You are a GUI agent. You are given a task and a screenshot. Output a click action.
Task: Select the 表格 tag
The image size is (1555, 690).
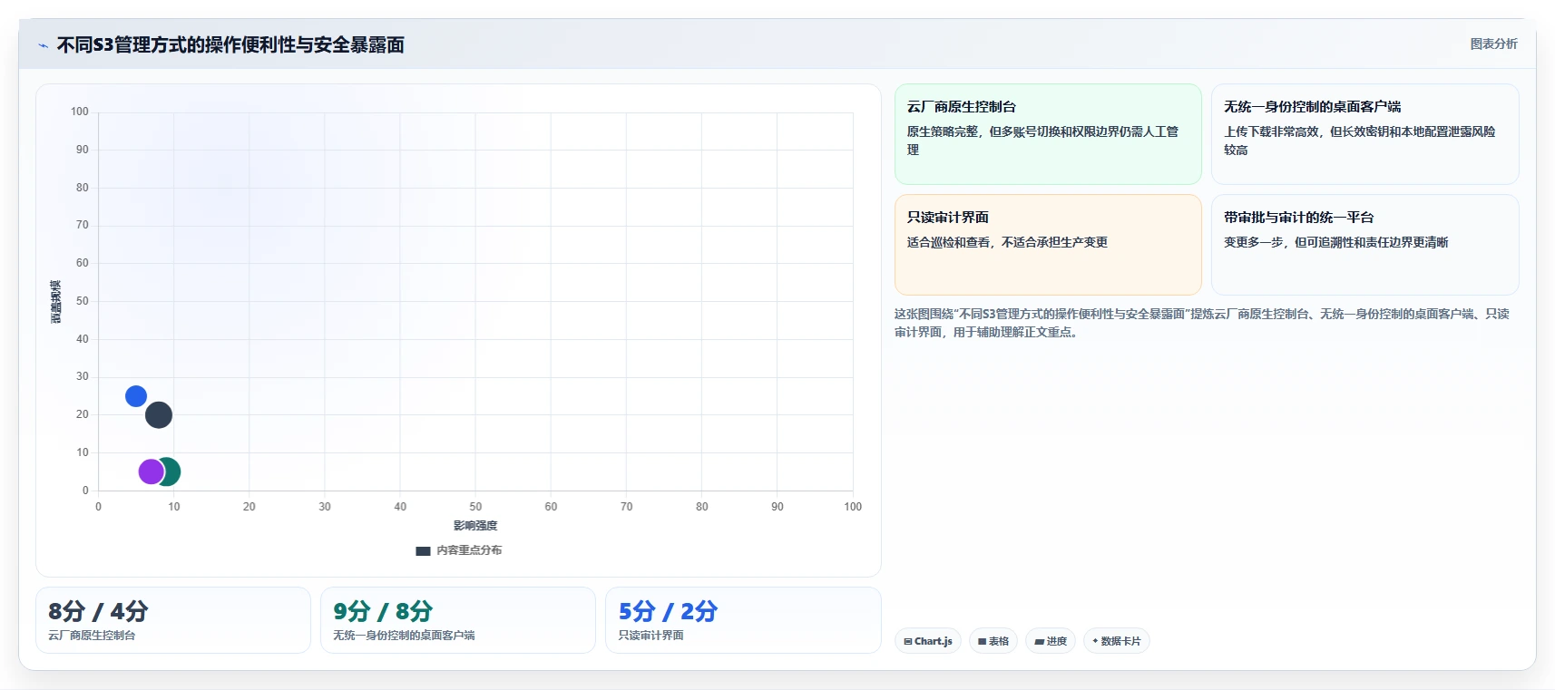pyautogui.click(x=993, y=641)
